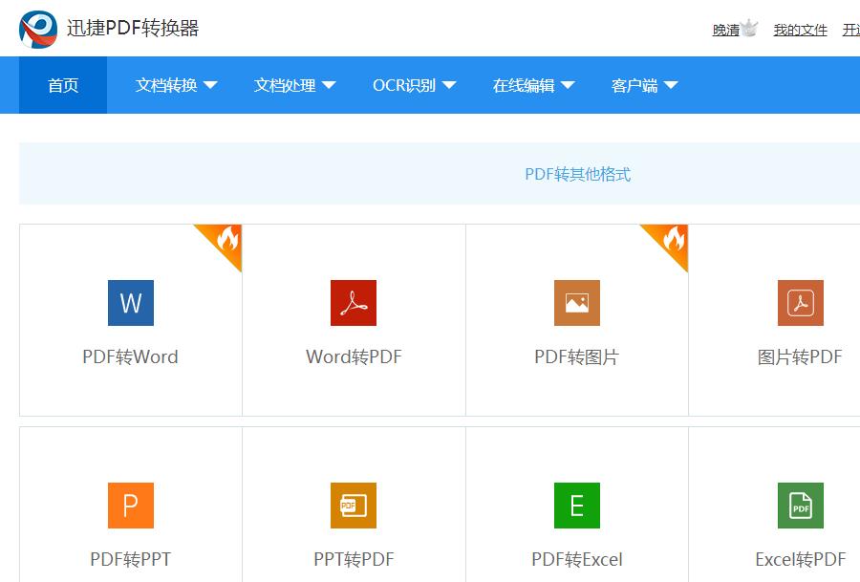Open the PDF转Word blue W icon
860x582 pixels.
click(131, 303)
